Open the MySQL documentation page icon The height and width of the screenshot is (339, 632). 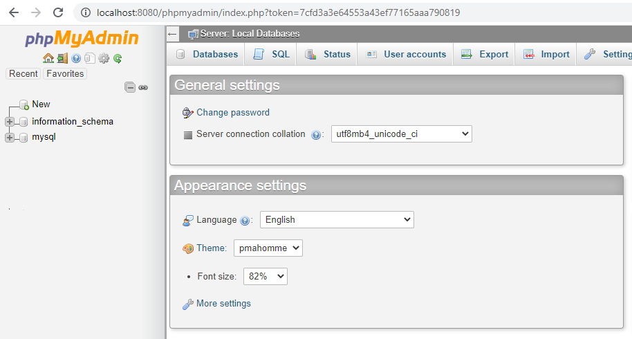[x=89, y=58]
